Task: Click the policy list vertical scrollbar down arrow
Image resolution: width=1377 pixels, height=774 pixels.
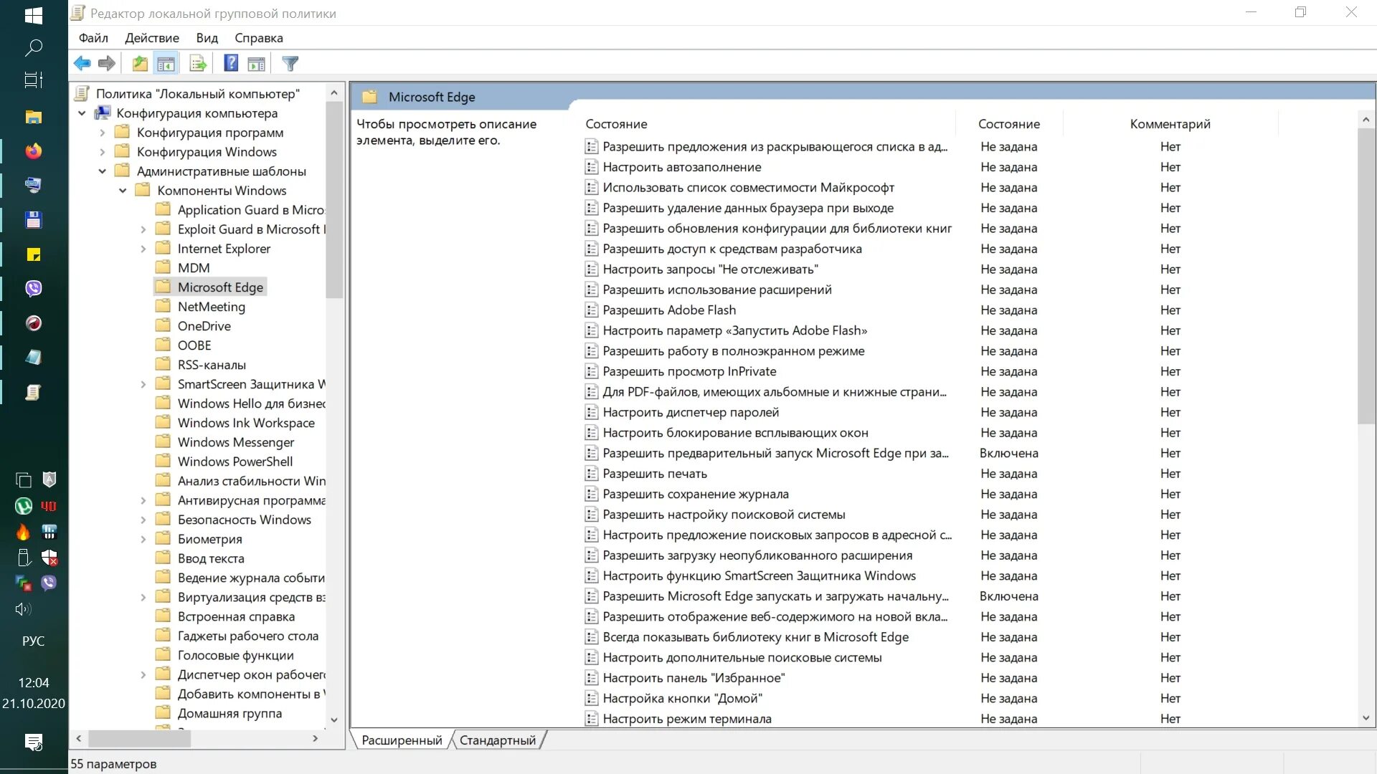Action: tap(1366, 717)
